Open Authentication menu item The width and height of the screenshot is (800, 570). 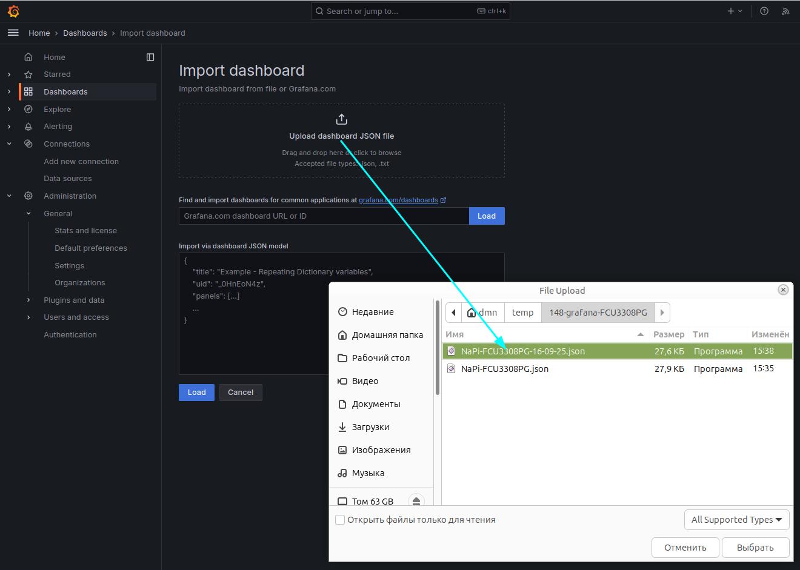70,335
